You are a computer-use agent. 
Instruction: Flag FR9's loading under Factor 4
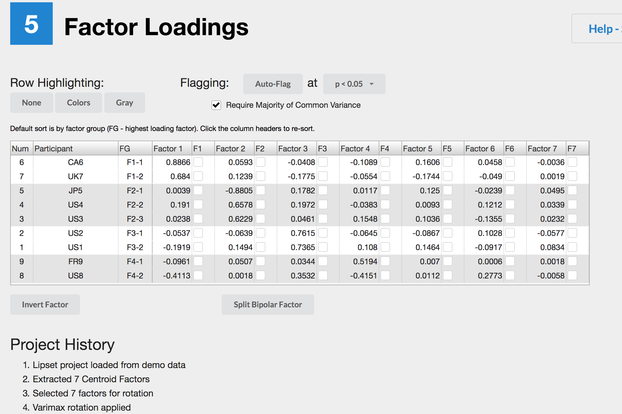(x=386, y=261)
